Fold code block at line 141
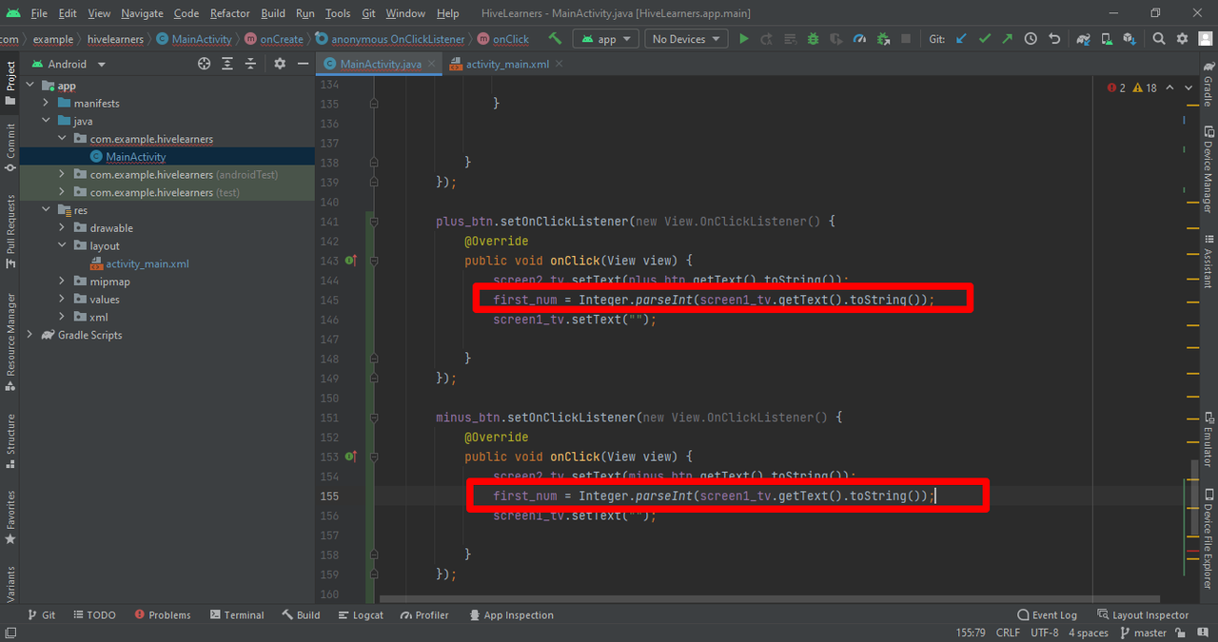1218x642 pixels. coord(374,222)
